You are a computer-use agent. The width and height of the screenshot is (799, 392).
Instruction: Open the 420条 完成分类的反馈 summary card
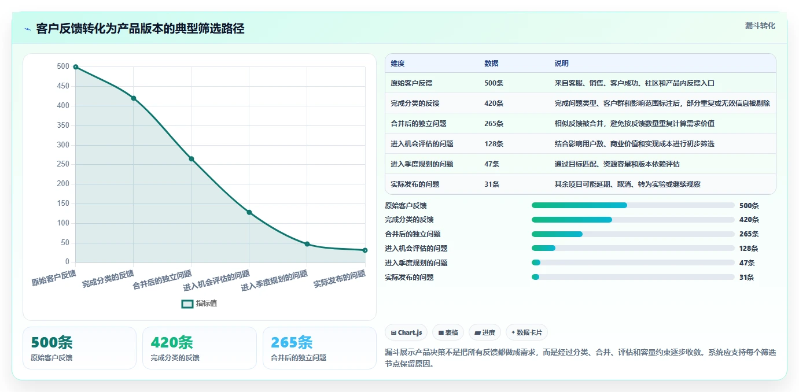(x=199, y=348)
